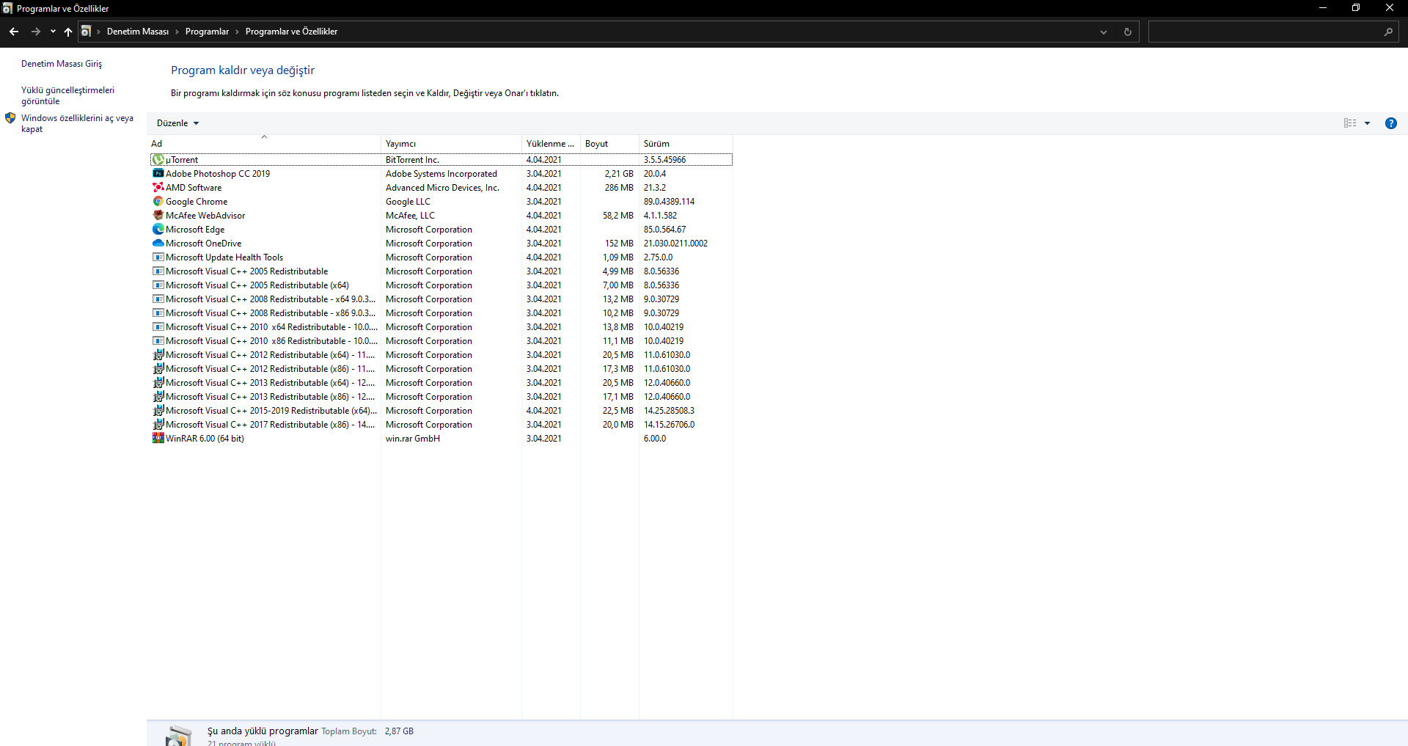Open the help question mark button
Screen dimensions: 1408x746
tap(1390, 123)
